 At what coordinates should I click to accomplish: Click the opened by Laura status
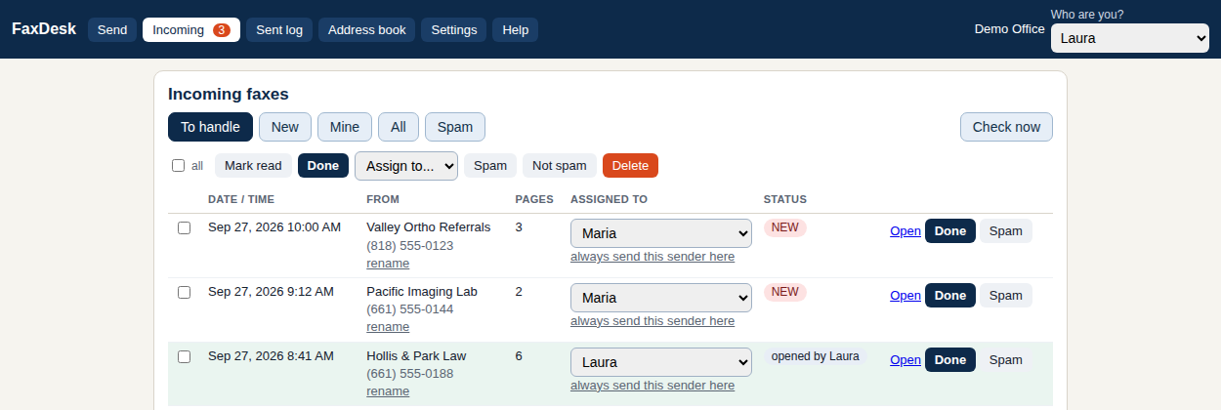click(816, 356)
